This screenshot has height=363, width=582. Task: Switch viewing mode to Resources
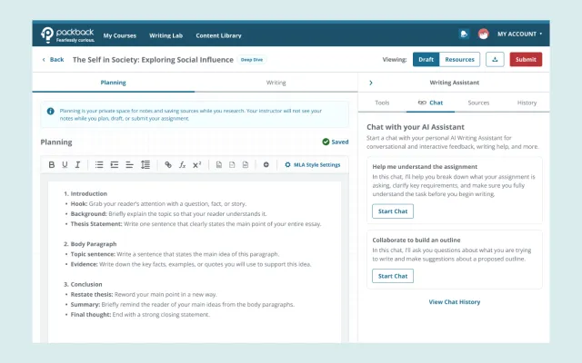[x=459, y=59]
